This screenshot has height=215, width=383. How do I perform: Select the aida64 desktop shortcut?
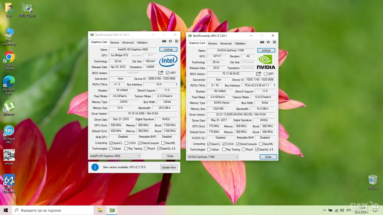9,184
